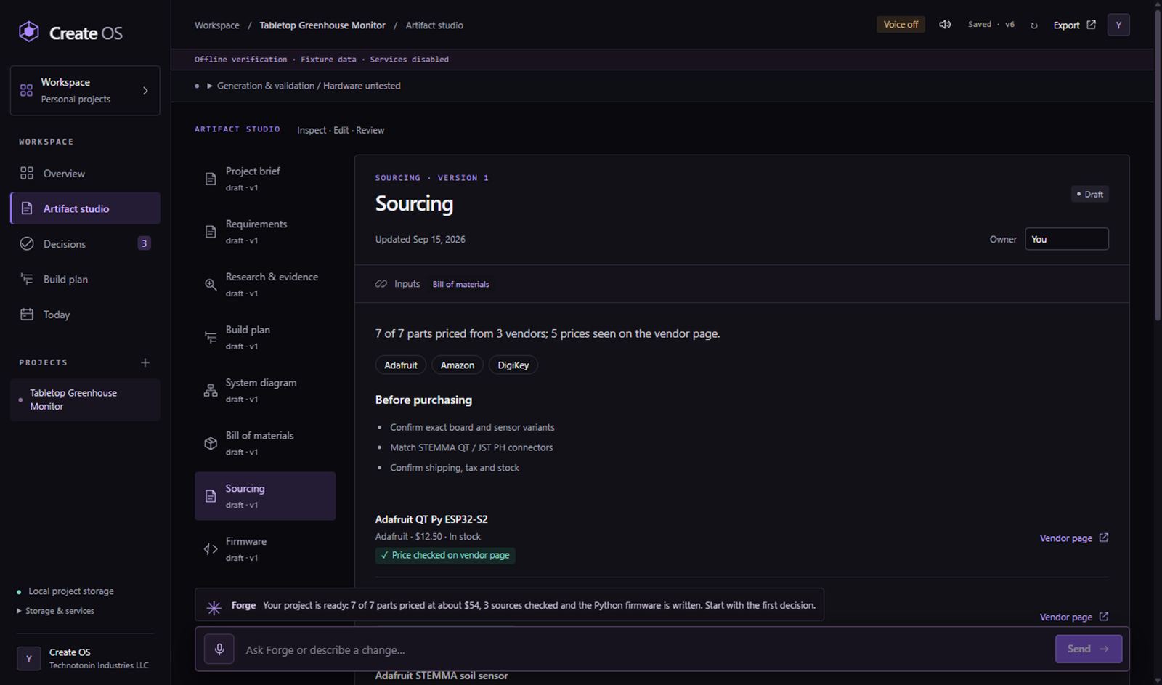Open Vendor page for Adafruit QT Py ESP32-S2

point(1073,538)
